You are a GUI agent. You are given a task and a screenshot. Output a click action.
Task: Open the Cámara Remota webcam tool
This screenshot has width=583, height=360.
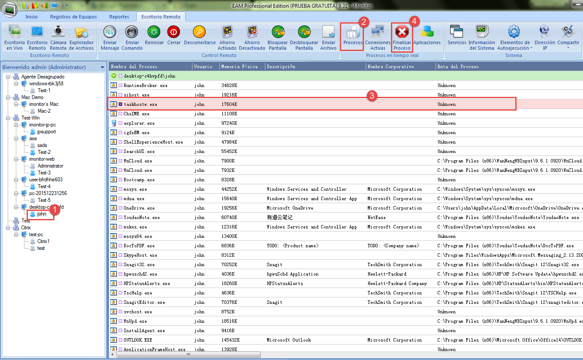point(58,38)
